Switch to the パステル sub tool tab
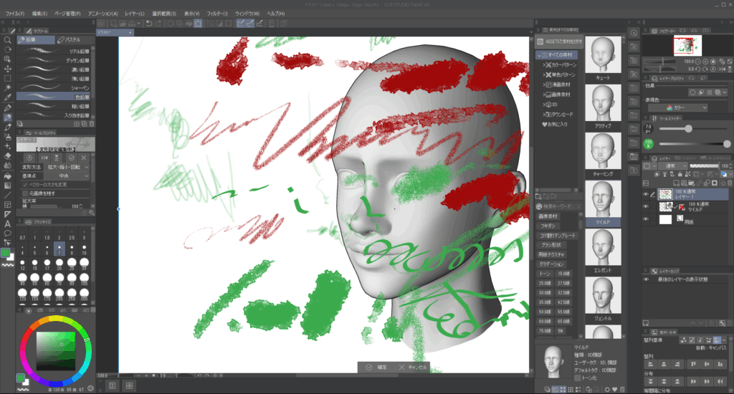Screen dimensions: 734x394 (71, 39)
